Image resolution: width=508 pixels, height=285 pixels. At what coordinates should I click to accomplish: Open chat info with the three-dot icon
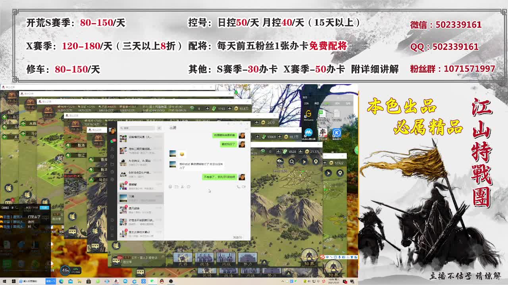click(246, 128)
